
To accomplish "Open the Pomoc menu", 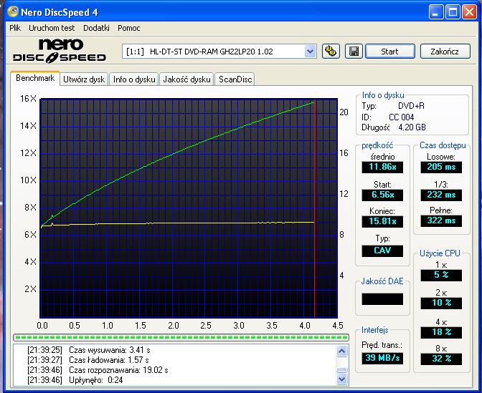I will [129, 28].
